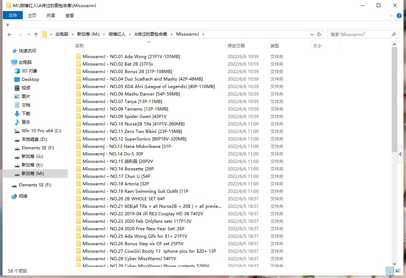Screen dimensions: 406x278
Task: Expand chevron after MisswarmJ breadcrumb
Action: click(x=203, y=34)
